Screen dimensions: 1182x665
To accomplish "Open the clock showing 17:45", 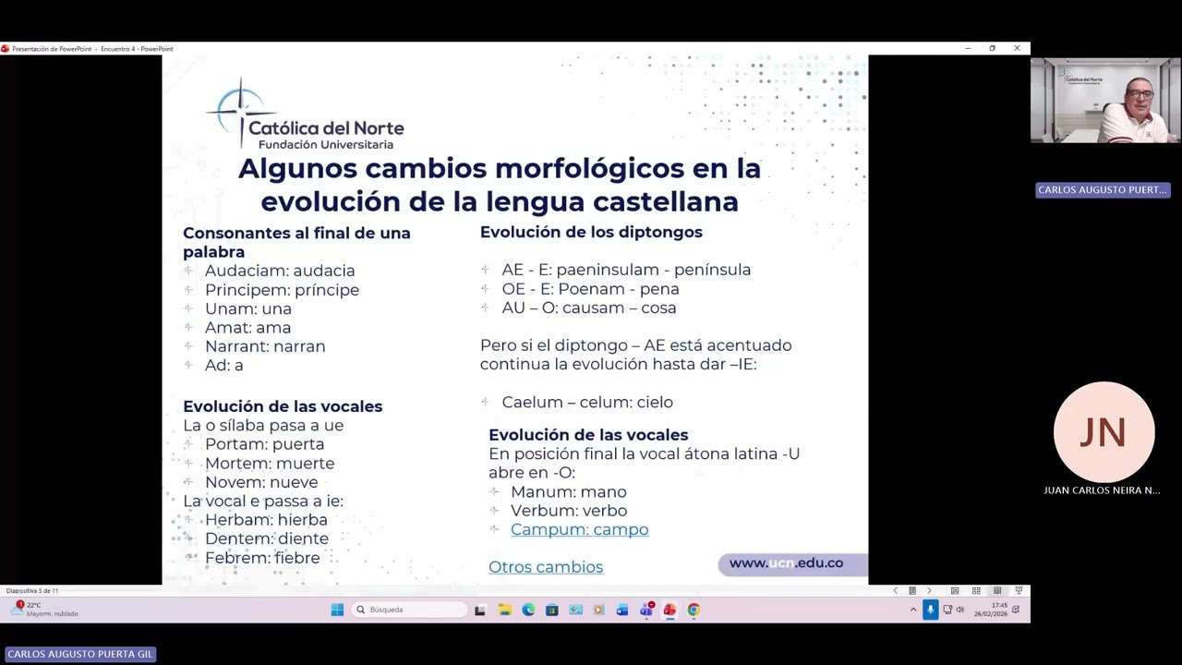I will click(x=991, y=610).
